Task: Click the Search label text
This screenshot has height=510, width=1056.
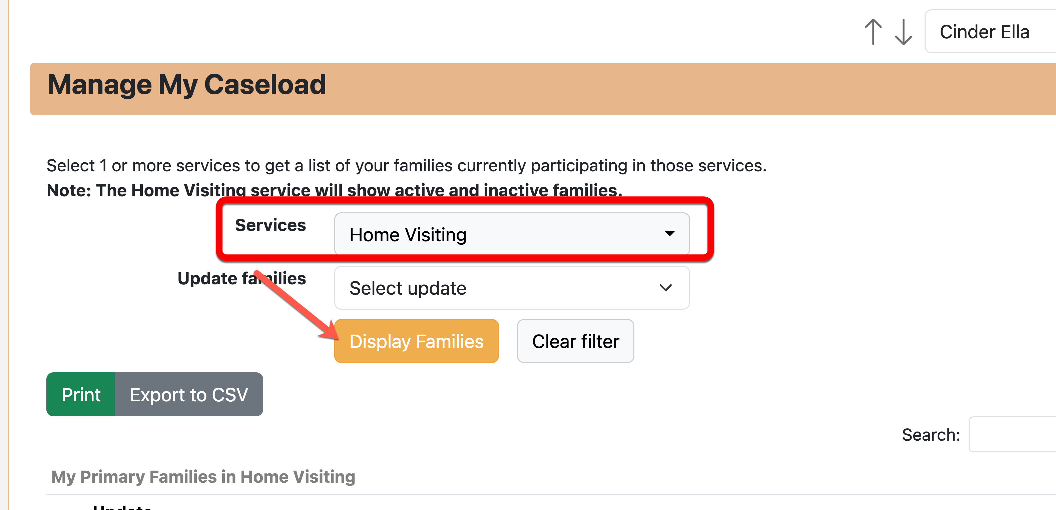Action: point(931,435)
